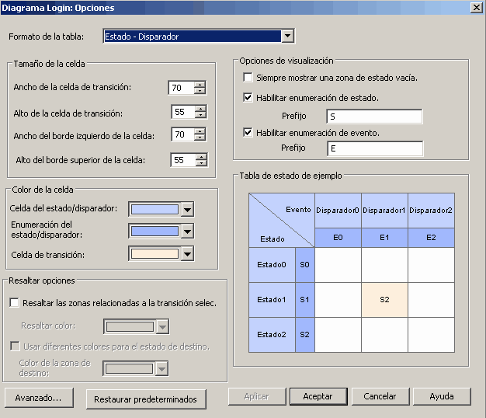This screenshot has width=486, height=418.
Task: Click the E1 enumeration cell
Action: tap(384, 238)
